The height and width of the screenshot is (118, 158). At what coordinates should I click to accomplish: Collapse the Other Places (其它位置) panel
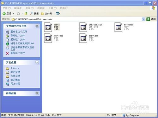pos(37,62)
